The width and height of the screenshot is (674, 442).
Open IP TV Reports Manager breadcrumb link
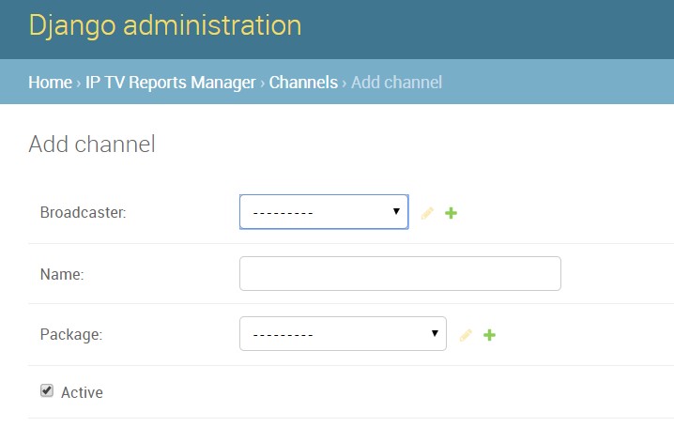[x=171, y=82]
